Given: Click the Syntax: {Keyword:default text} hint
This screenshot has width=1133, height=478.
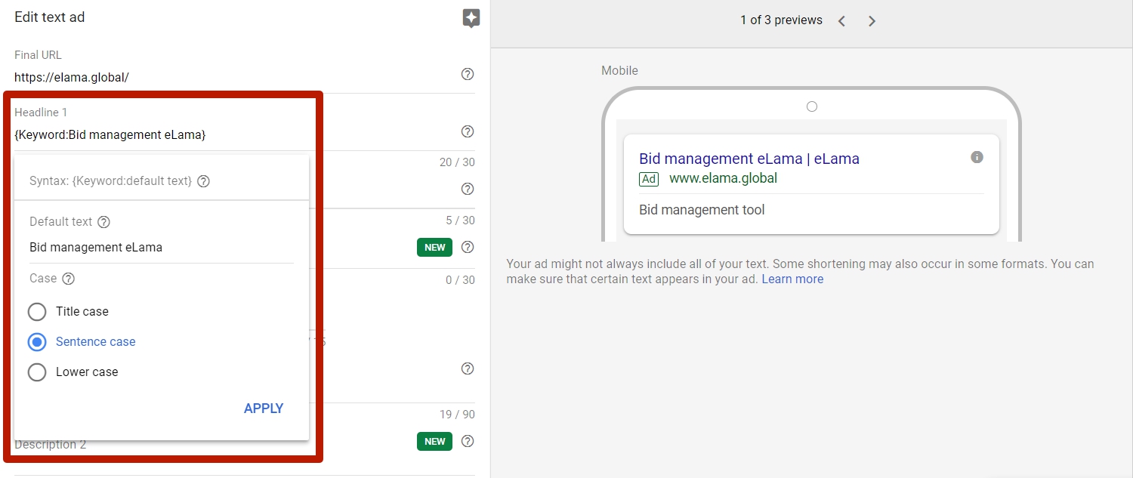Looking at the screenshot, I should pos(110,181).
